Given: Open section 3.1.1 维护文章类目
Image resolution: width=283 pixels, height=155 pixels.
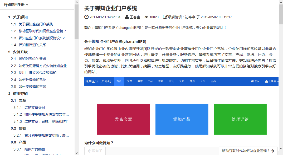Looking at the screenshot, I should point(35,108).
